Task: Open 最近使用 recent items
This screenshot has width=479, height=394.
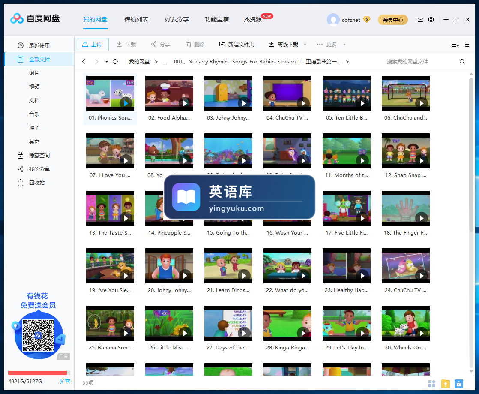Action: 39,45
